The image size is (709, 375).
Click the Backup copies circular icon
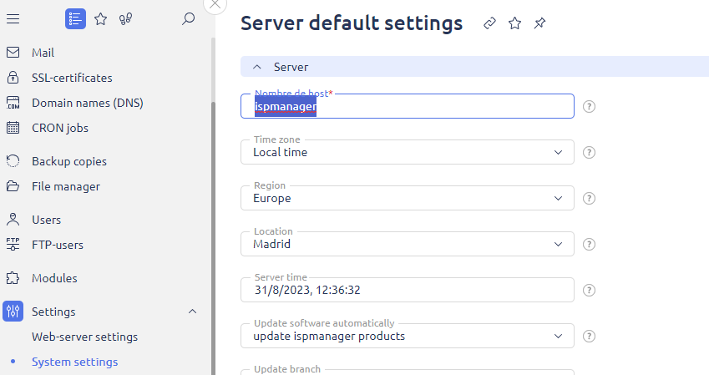click(13, 161)
